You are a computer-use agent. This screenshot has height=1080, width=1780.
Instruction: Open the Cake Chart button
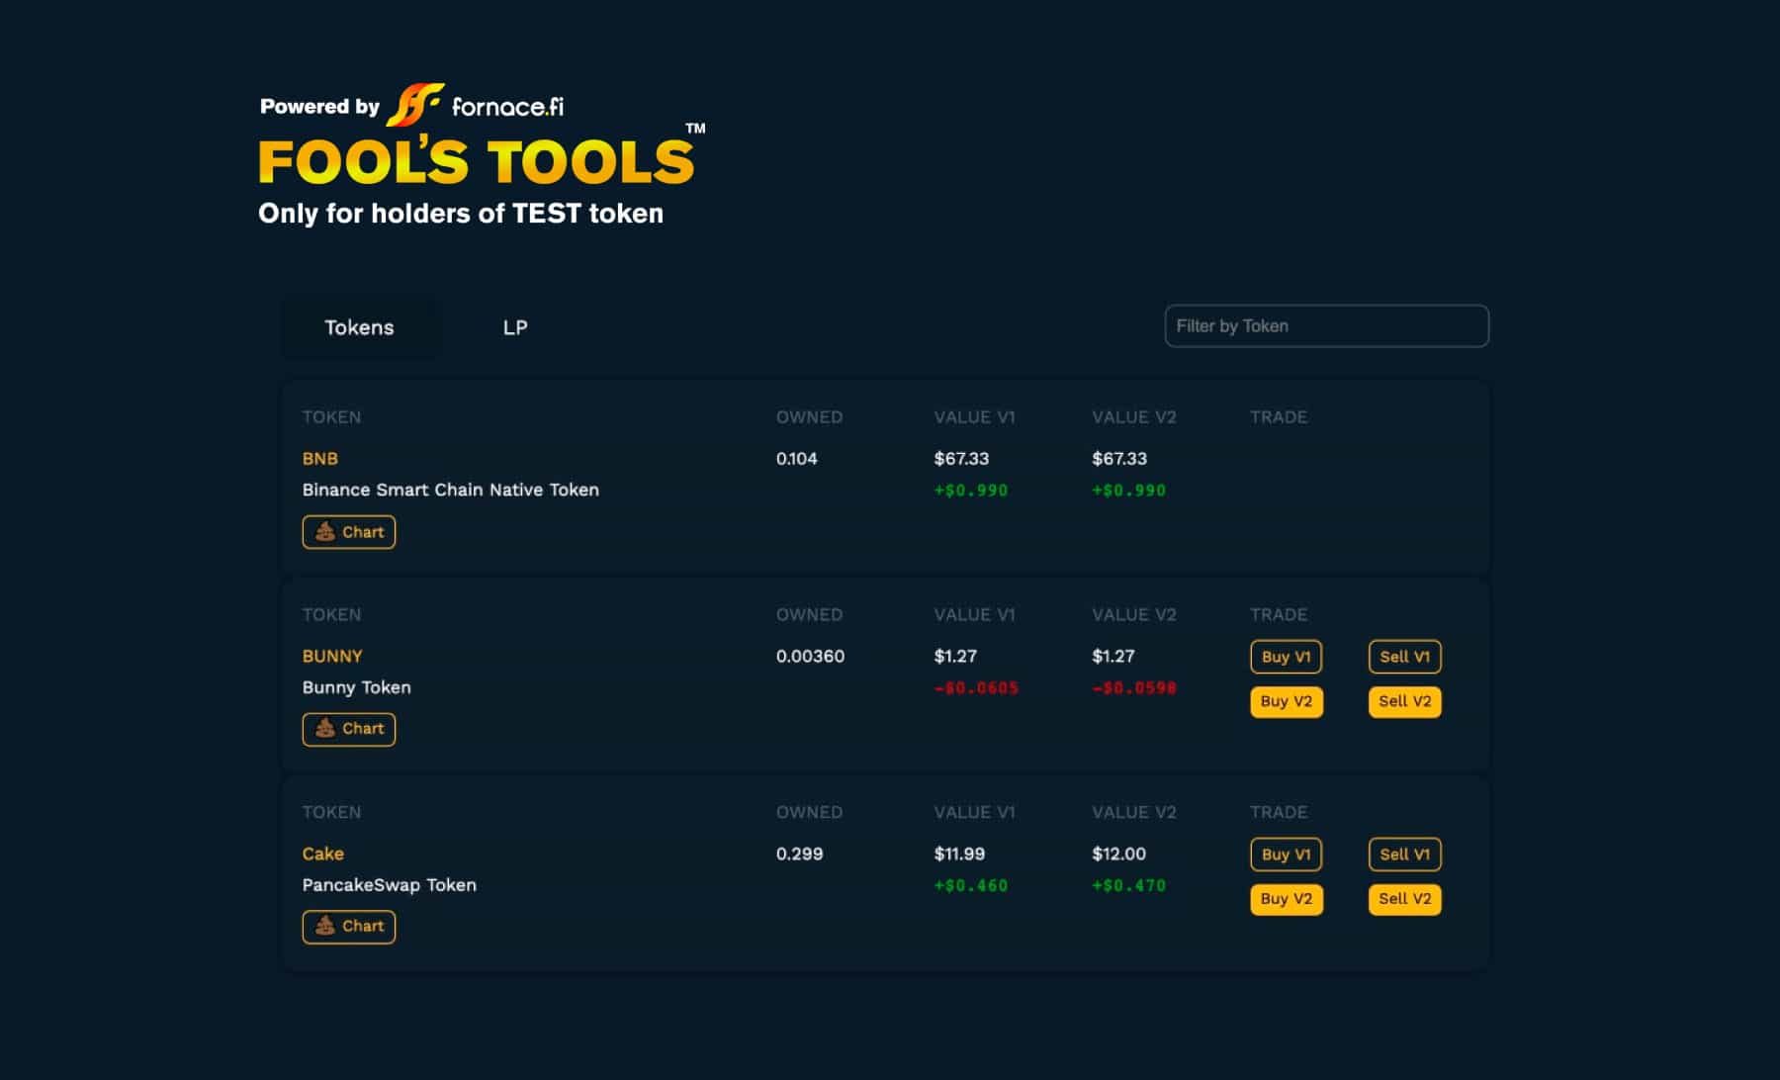pos(349,927)
